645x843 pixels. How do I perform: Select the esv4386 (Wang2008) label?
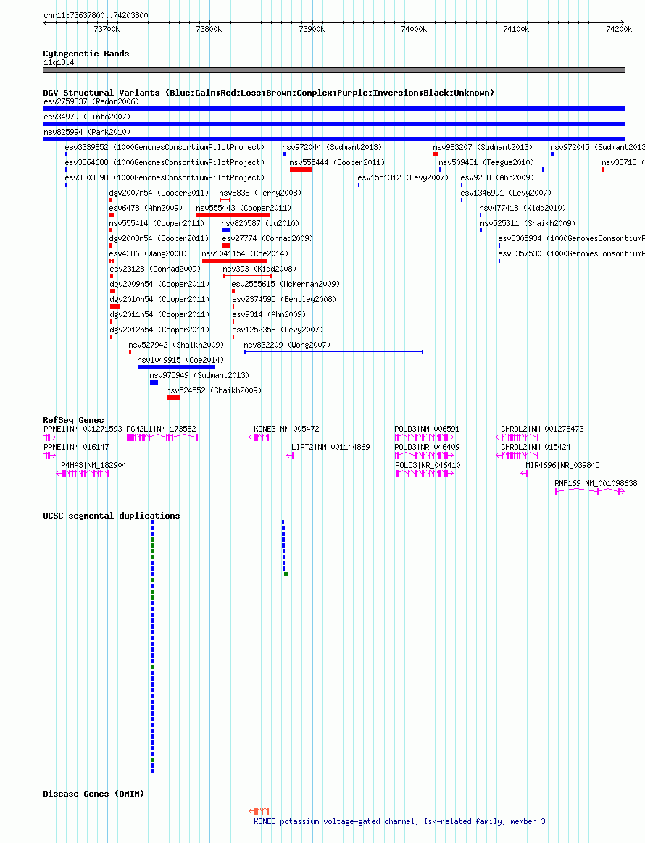[x=148, y=253]
